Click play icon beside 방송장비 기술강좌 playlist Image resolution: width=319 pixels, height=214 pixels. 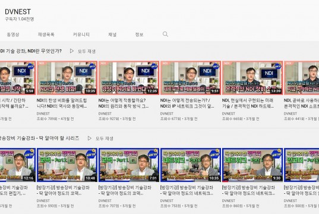pos(89,139)
